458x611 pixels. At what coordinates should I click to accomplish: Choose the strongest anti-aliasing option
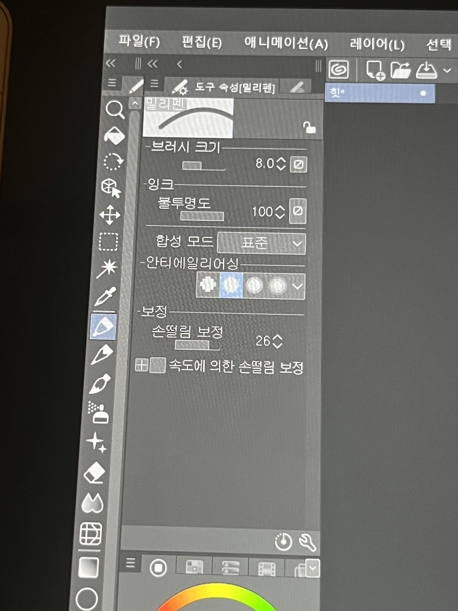(x=277, y=286)
